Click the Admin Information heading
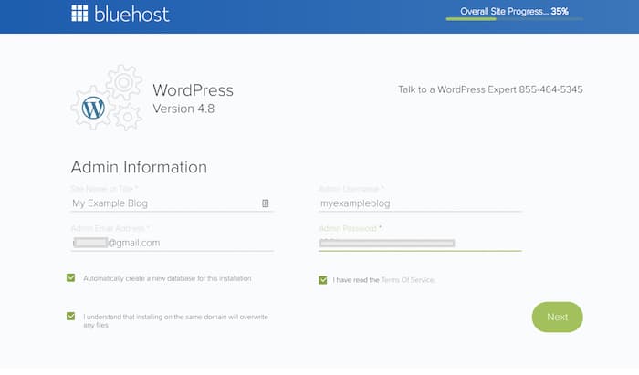This screenshot has height=375, width=639. click(139, 167)
